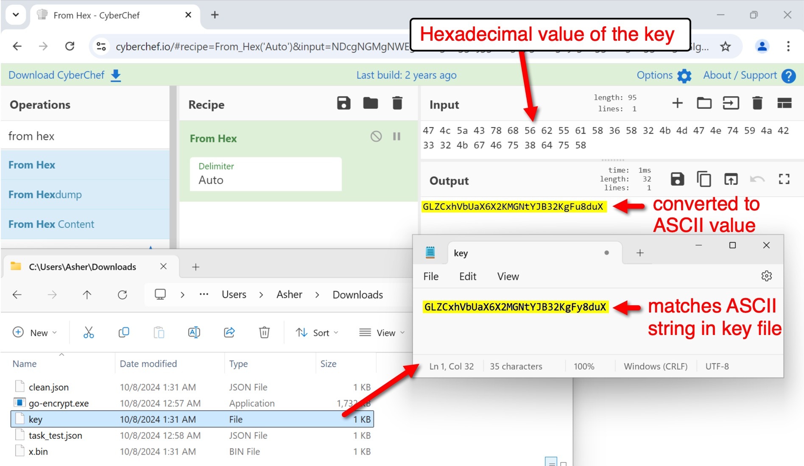
Task: Open the Notepad File menu
Action: point(431,276)
